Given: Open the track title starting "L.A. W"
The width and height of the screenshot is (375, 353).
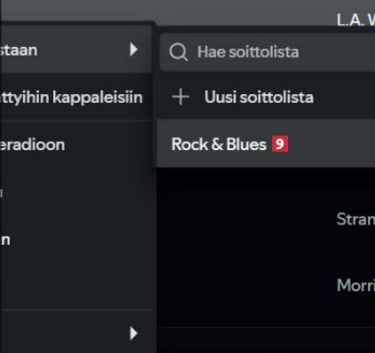Looking at the screenshot, I should 355,20.
